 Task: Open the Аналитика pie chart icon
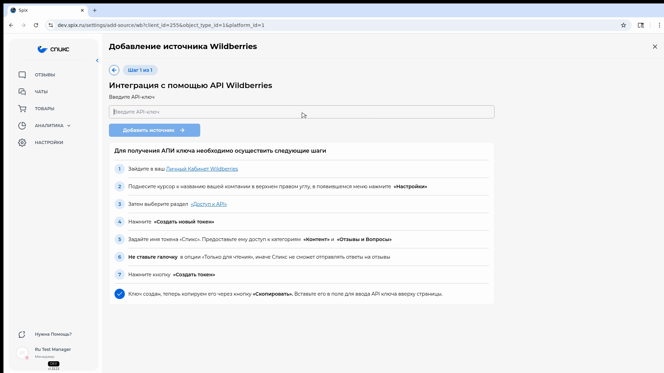point(22,126)
